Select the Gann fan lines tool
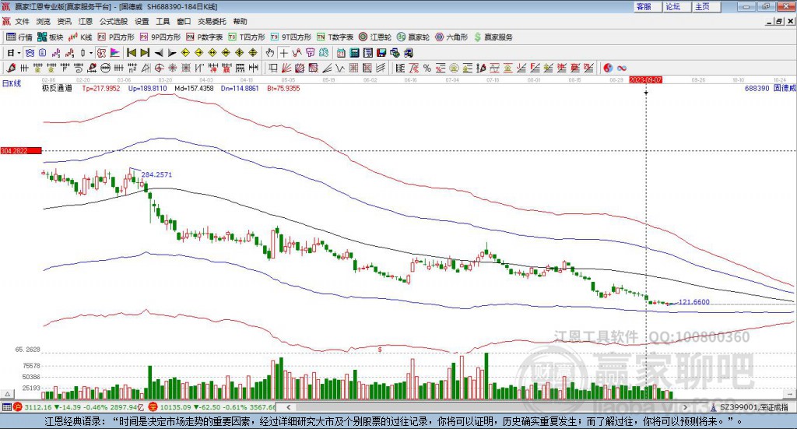 tap(286, 68)
